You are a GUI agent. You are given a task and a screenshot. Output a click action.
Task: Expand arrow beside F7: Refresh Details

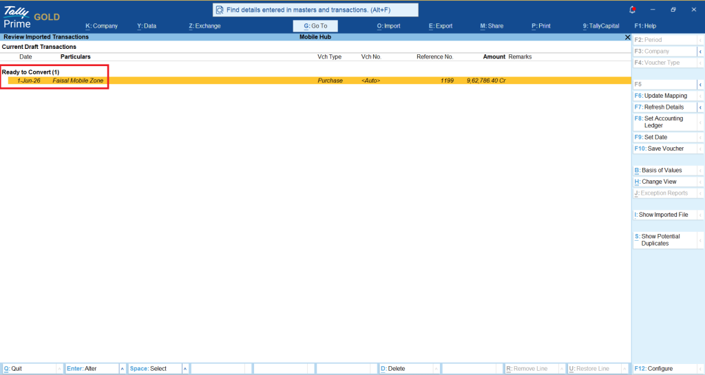(x=700, y=107)
